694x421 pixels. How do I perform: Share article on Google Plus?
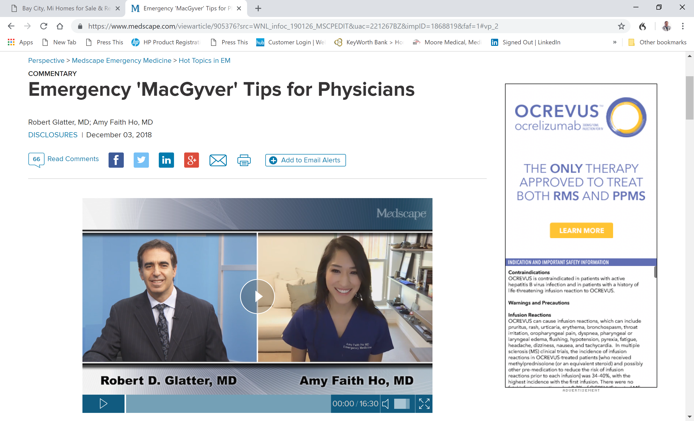click(x=192, y=160)
